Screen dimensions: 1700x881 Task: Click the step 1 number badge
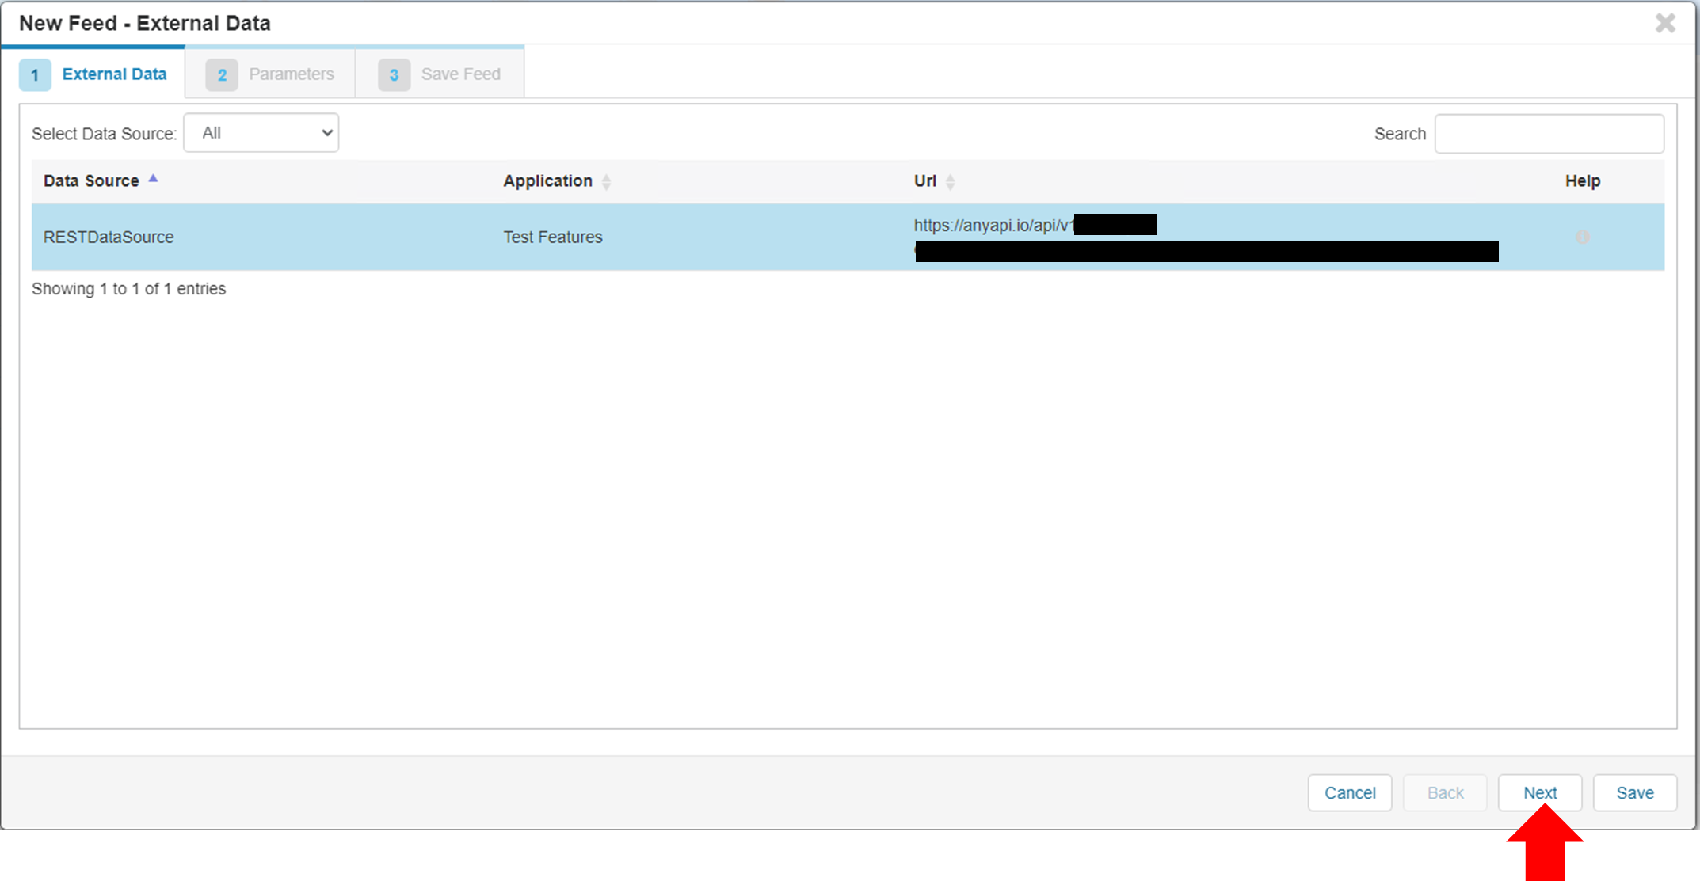(x=35, y=74)
